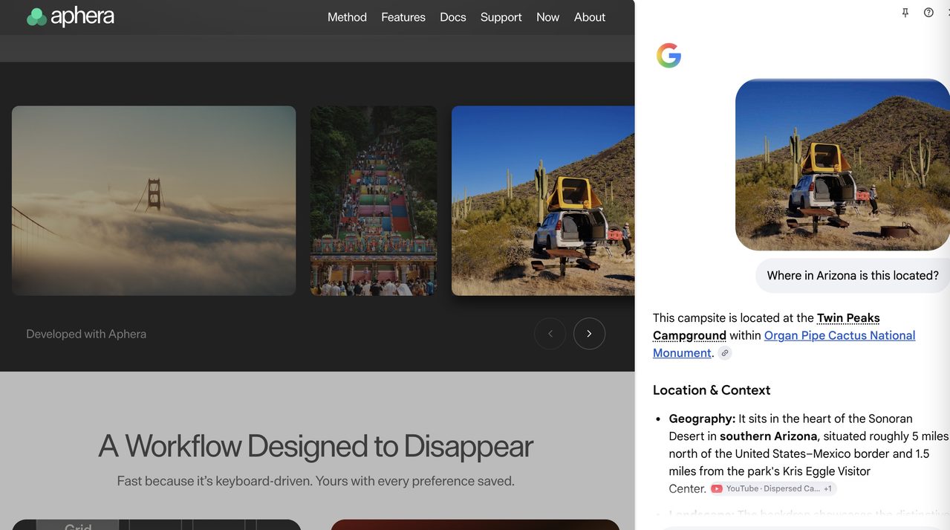This screenshot has height=530, width=950.
Task: Open the Method menu item
Action: click(x=347, y=17)
